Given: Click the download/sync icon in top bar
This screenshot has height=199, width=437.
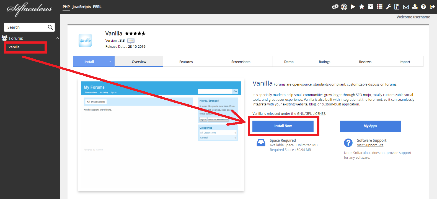Looking at the screenshot, I should (415, 7).
